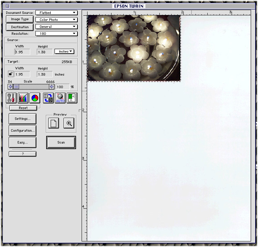Click the Reset button
Viewport: 258px width, 247px height.
(23, 108)
